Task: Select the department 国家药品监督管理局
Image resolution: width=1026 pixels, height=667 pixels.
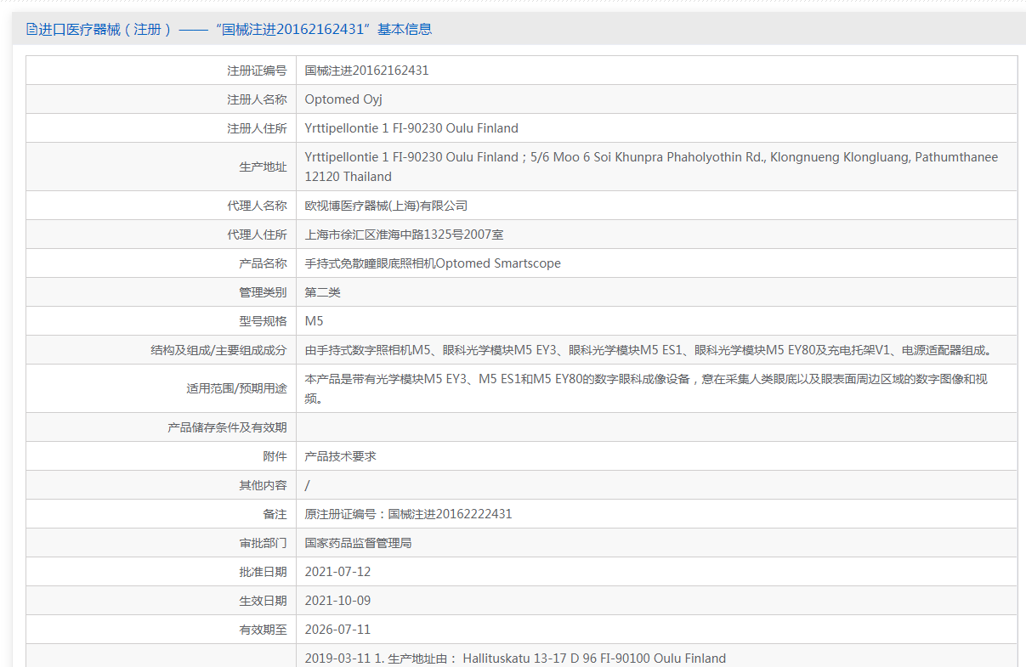Action: coord(359,543)
